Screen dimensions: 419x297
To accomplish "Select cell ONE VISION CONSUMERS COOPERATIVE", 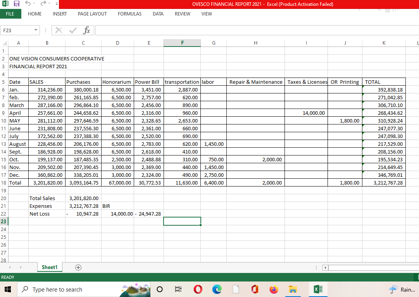I will (57, 59).
